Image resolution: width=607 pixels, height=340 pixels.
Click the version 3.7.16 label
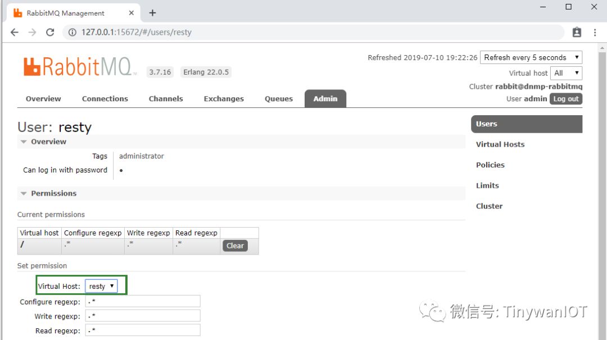point(160,72)
